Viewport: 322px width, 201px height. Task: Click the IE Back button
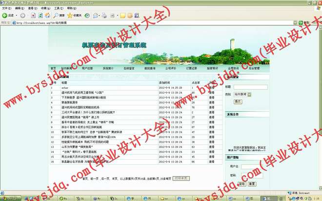pyautogui.click(x=8, y=16)
